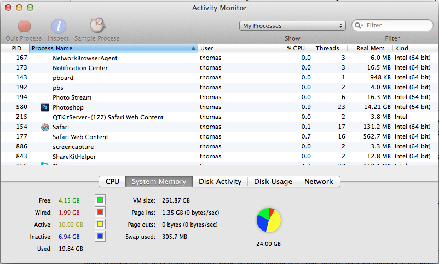Select the QTKitServer-(177) Safari Web Content row
This screenshot has height=264, width=439.
click(220, 117)
